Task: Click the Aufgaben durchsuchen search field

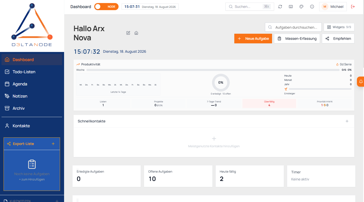Action: (x=293, y=27)
